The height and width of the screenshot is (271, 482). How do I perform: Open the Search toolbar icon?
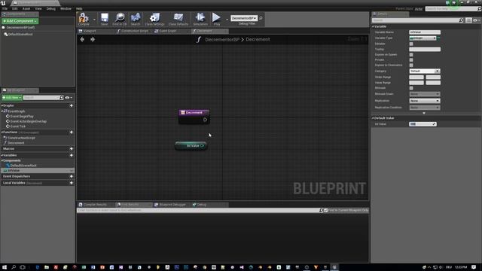coord(136,19)
